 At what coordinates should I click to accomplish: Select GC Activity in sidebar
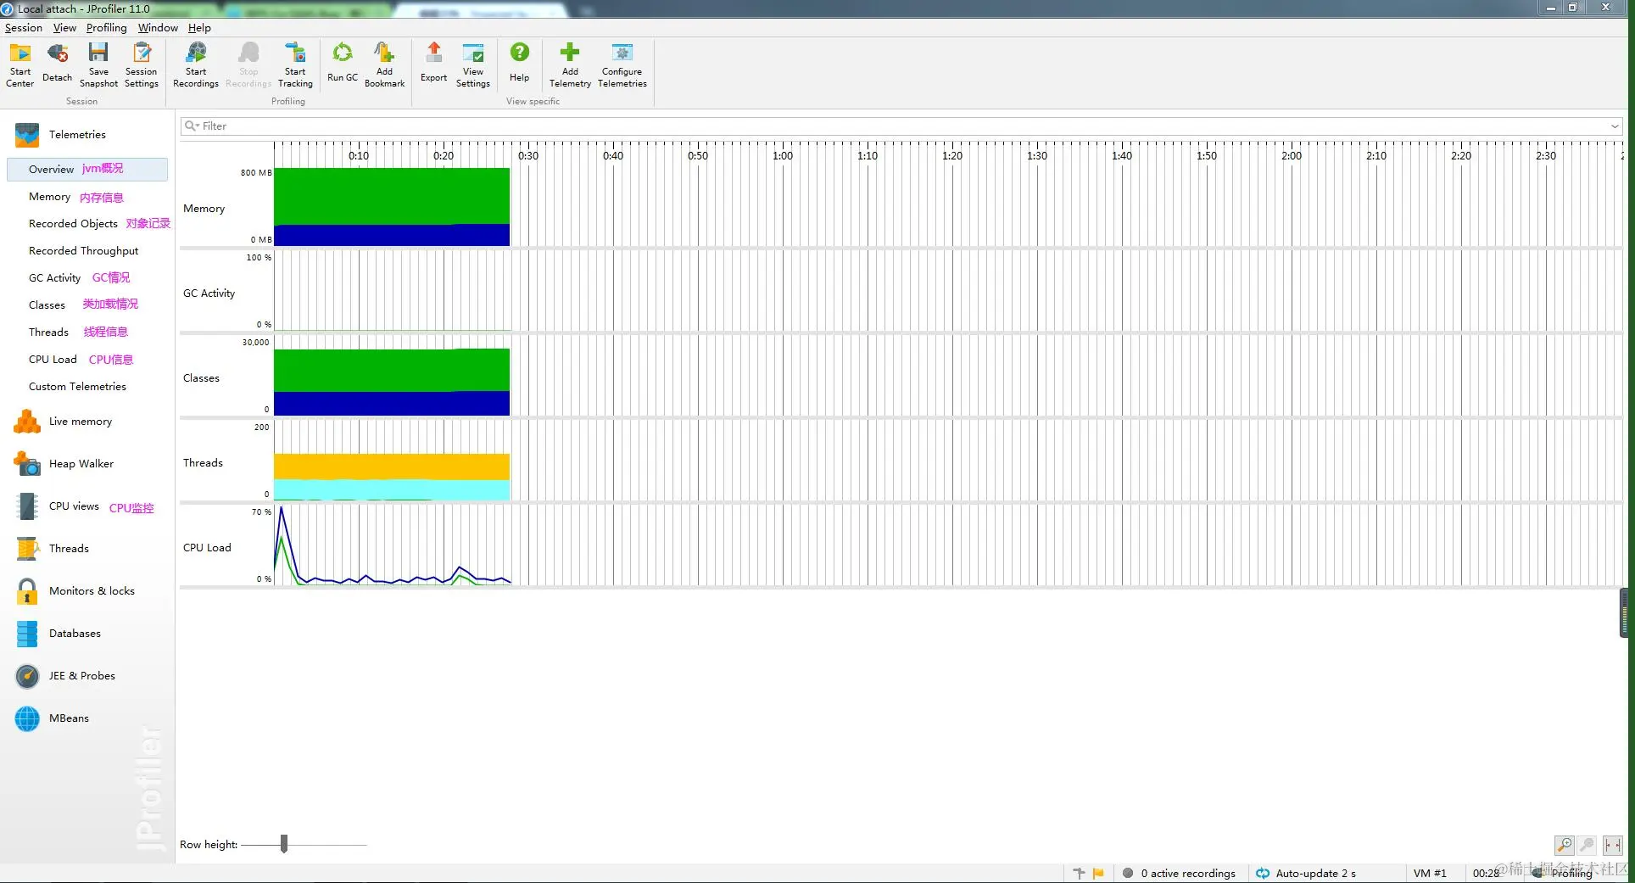tap(54, 278)
